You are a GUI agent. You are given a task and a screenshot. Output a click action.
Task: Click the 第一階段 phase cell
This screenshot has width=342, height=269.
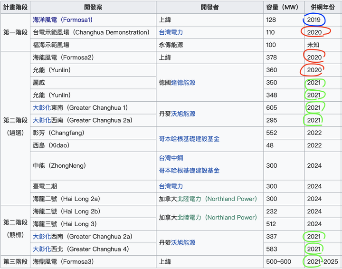[x=15, y=32]
